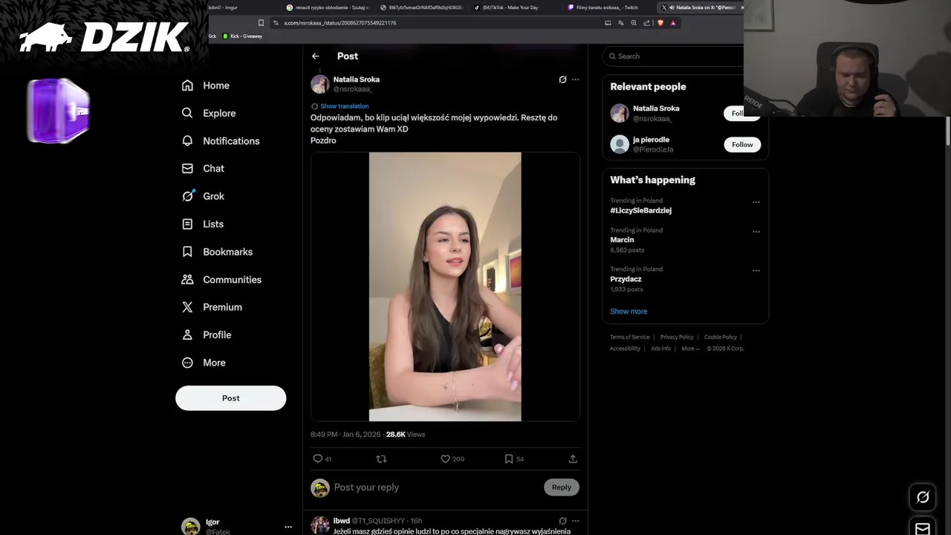Screen dimensions: 951x535
Task: Play the video in the post
Action: point(445,287)
